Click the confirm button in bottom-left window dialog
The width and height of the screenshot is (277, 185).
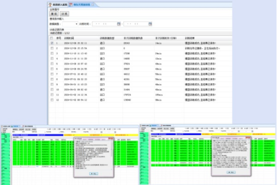(x=93, y=173)
